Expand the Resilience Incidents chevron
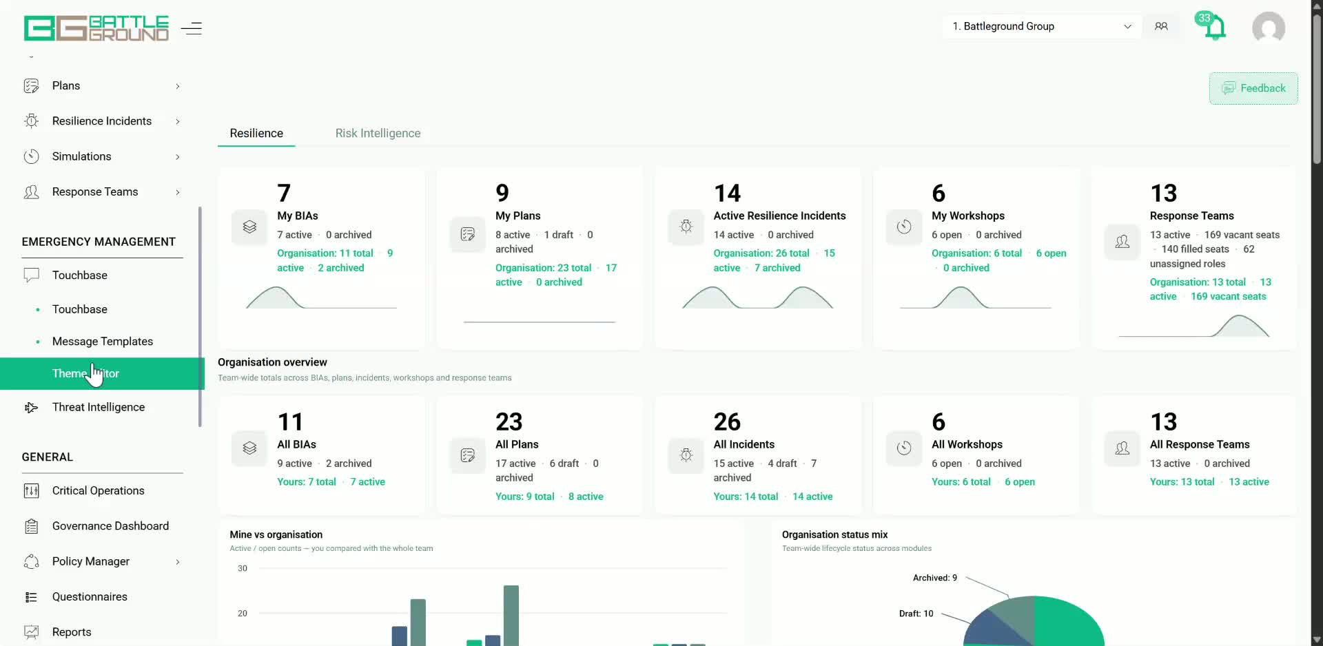Screen dimensions: 1323x646 (x=178, y=121)
